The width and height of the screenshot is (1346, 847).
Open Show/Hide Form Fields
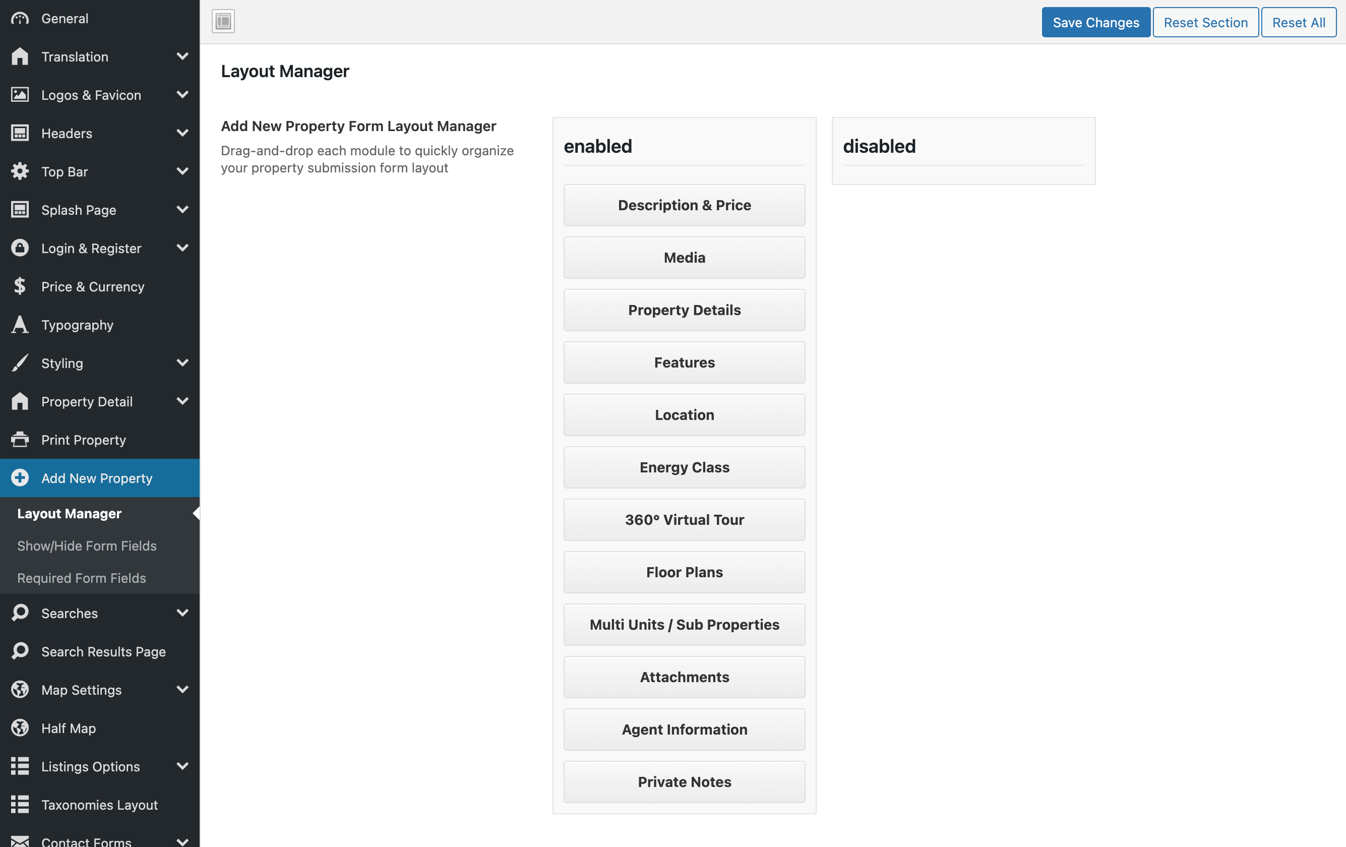point(87,546)
